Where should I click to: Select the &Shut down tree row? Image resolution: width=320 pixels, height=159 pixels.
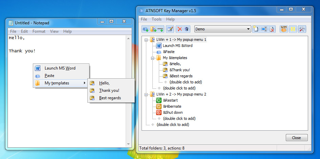coord(173,112)
